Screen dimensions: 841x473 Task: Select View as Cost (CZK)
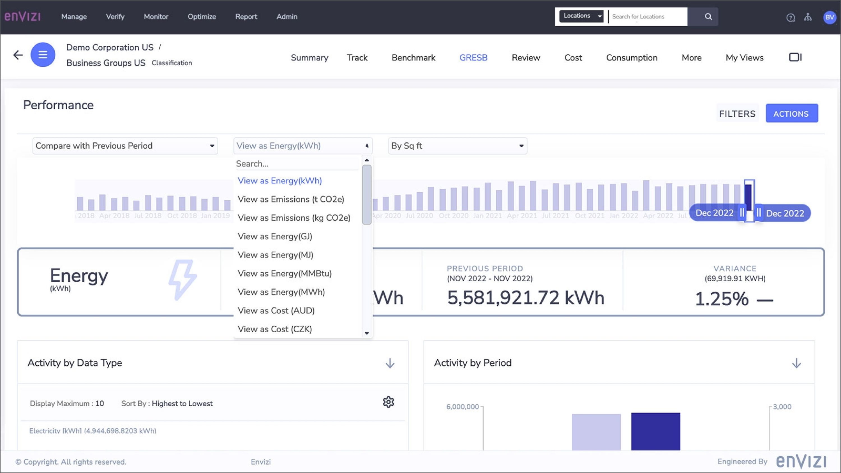275,329
